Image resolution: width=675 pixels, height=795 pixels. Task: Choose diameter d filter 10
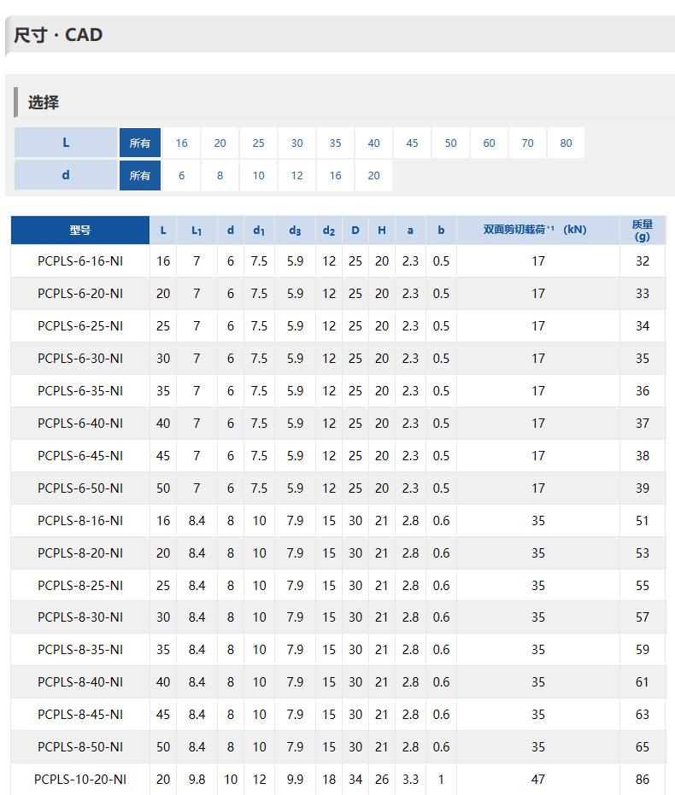258,176
